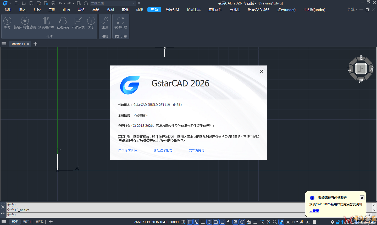Open the 帮助 (Help) ribbon button
377x225 pixels.
click(x=7, y=23)
